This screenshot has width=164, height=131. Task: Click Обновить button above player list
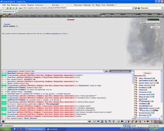point(147,73)
